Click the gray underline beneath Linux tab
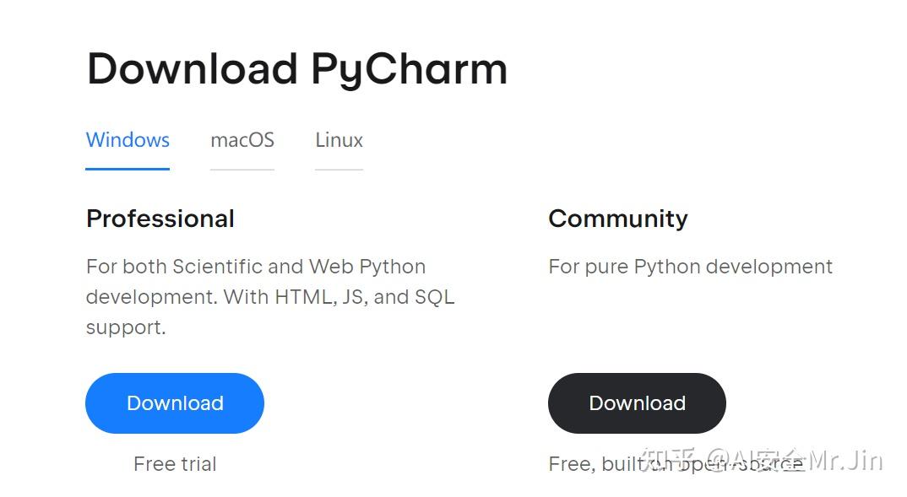Viewport: 907px width, 497px height. point(339,169)
